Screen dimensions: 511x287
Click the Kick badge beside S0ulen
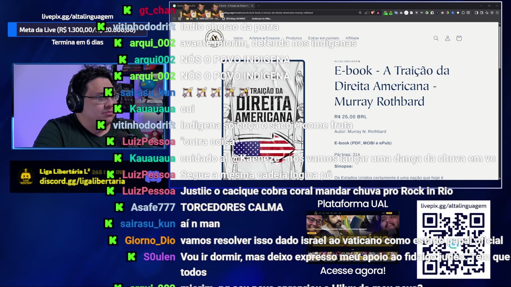point(132,257)
